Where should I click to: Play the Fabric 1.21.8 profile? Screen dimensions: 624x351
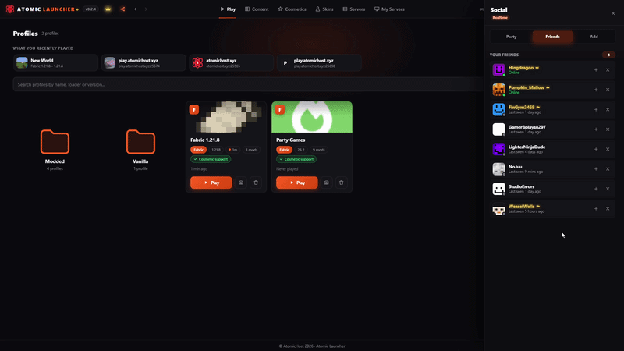pyautogui.click(x=211, y=183)
